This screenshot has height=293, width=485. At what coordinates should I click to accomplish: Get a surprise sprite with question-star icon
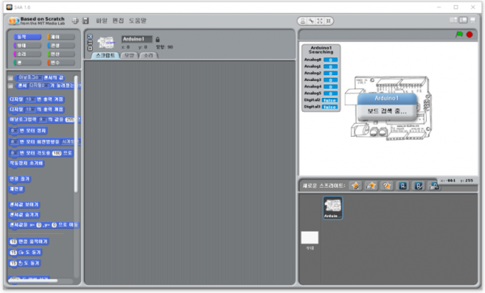pyautogui.click(x=386, y=185)
